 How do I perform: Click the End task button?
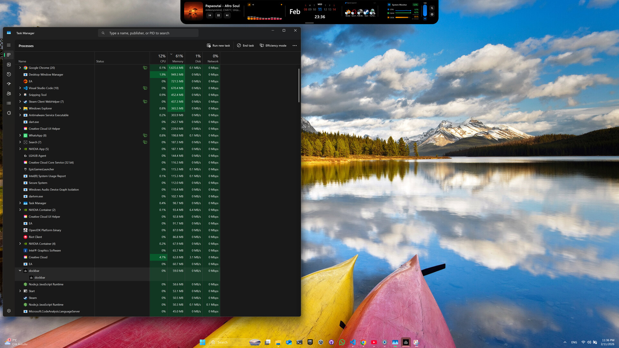[245, 45]
